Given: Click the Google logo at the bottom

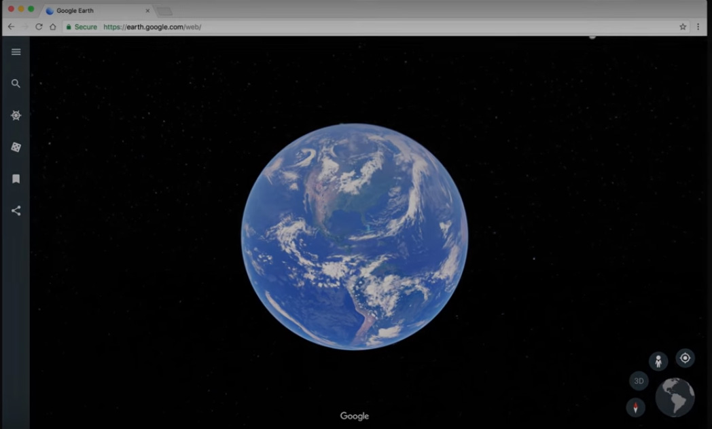Looking at the screenshot, I should (354, 416).
